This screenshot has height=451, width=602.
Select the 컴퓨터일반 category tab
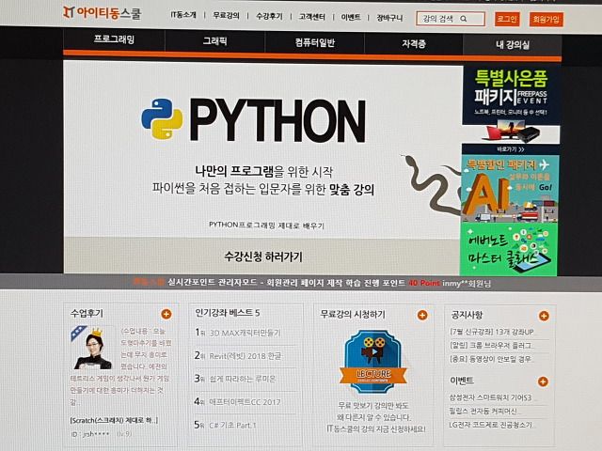315,42
